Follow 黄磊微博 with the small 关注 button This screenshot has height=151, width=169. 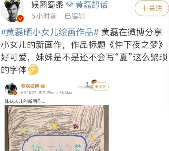point(100,87)
